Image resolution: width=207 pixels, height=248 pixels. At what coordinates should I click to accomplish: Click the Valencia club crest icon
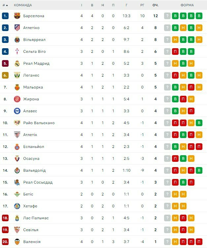(x=17, y=242)
